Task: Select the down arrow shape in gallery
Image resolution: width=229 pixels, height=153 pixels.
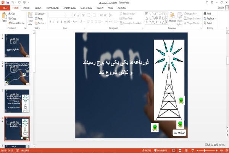Action: tap(160, 18)
